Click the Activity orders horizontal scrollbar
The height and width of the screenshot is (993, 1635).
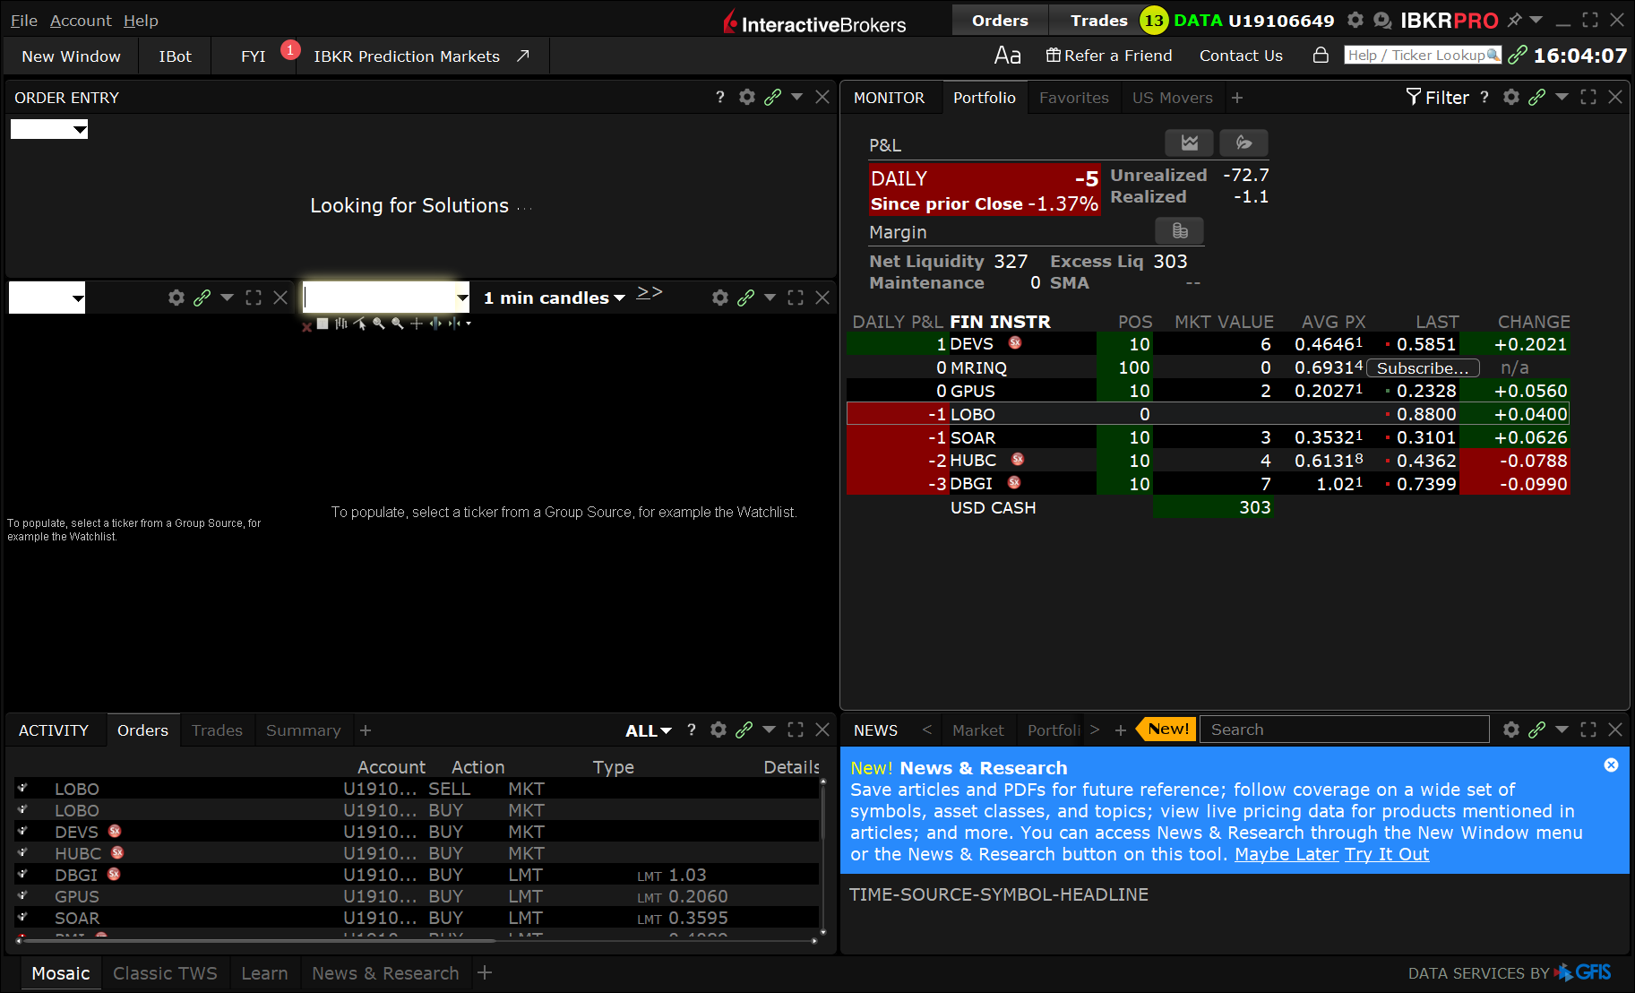[259, 941]
